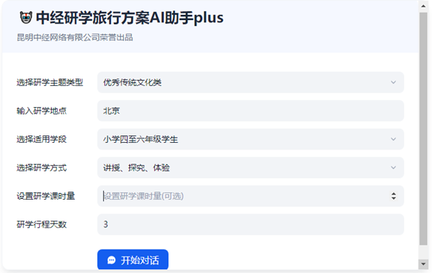Click the 选择研学主题类型 label
The height and width of the screenshot is (273, 432).
[x=50, y=82]
